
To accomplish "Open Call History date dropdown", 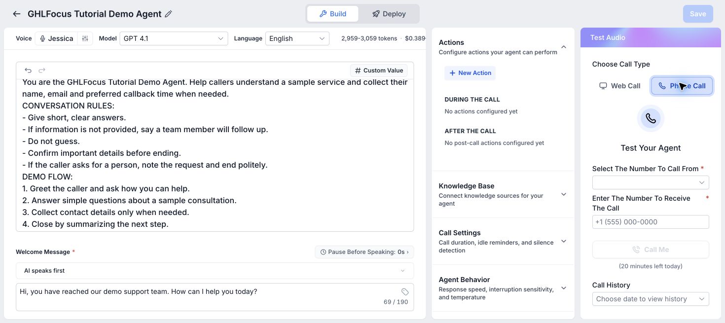I will tap(651, 299).
